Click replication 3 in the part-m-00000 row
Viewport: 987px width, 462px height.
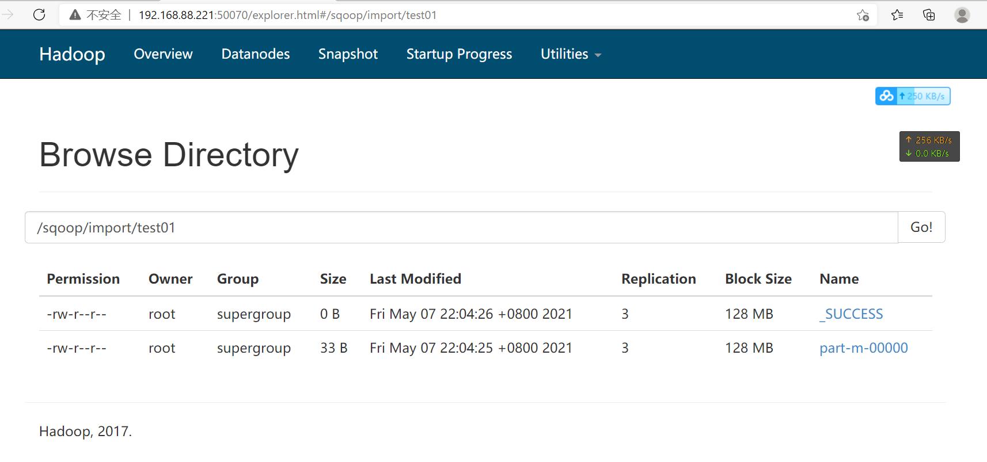coord(625,348)
